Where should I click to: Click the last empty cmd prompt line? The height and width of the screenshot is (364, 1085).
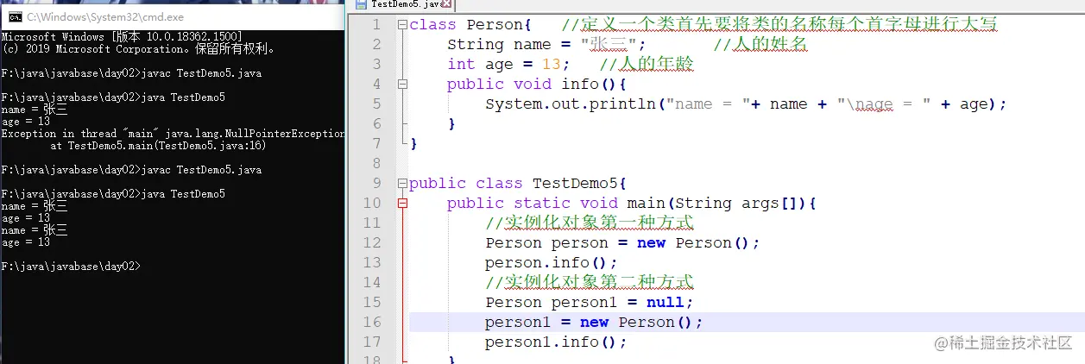pos(71,267)
